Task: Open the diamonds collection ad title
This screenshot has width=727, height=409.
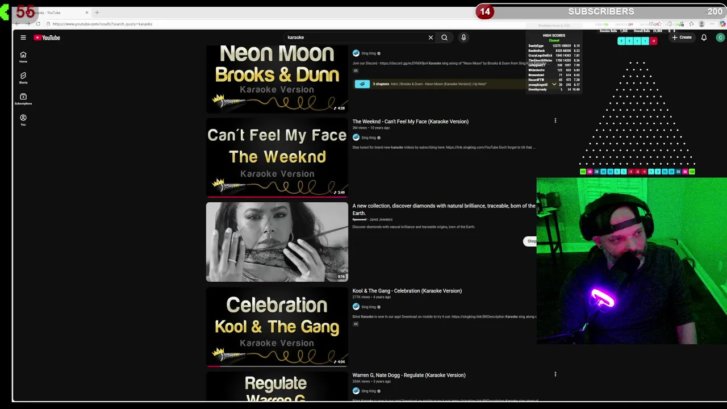Action: pyautogui.click(x=444, y=209)
